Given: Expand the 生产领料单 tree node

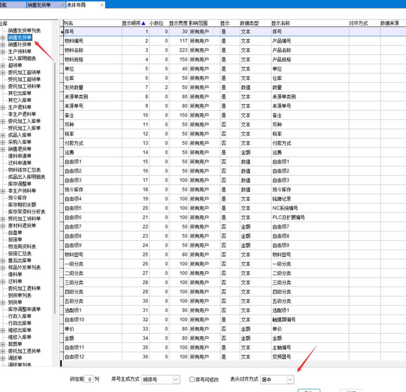Looking at the screenshot, I should [3, 52].
